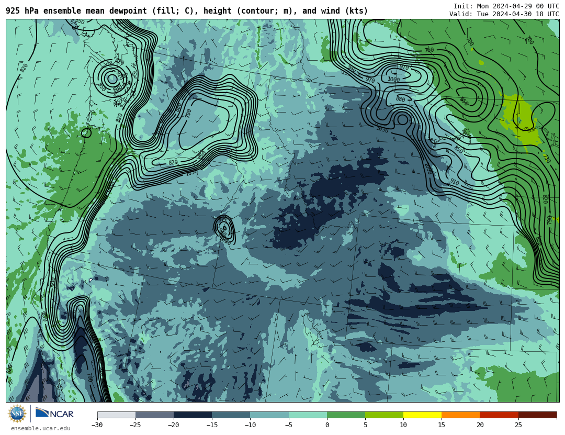This screenshot has width=565, height=435.
Task: Click the Init: Mon 2024-04-29 00 UTC text
Action: tap(506, 6)
